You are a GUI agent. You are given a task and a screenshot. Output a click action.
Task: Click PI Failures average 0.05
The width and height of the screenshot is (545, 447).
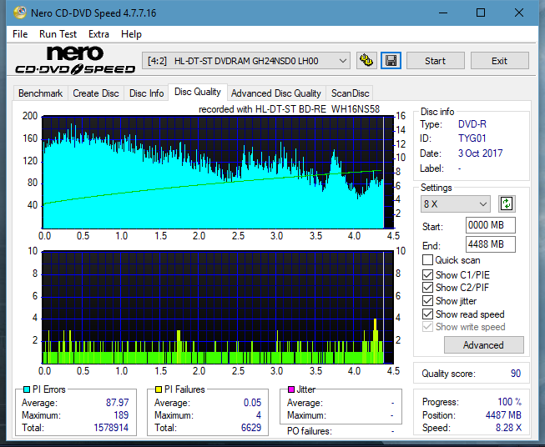tap(252, 403)
